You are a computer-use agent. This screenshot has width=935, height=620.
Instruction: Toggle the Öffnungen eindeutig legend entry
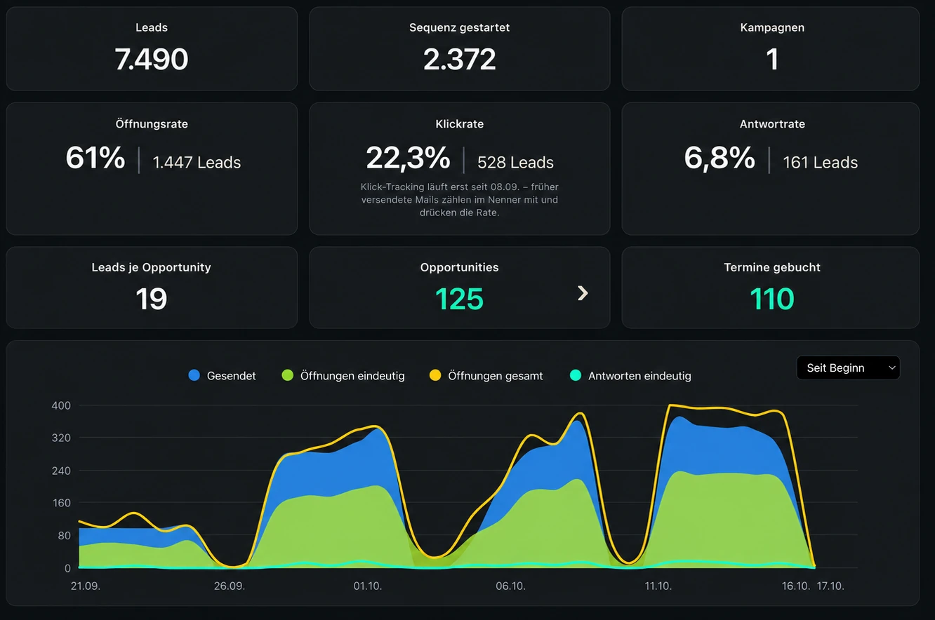(x=343, y=376)
